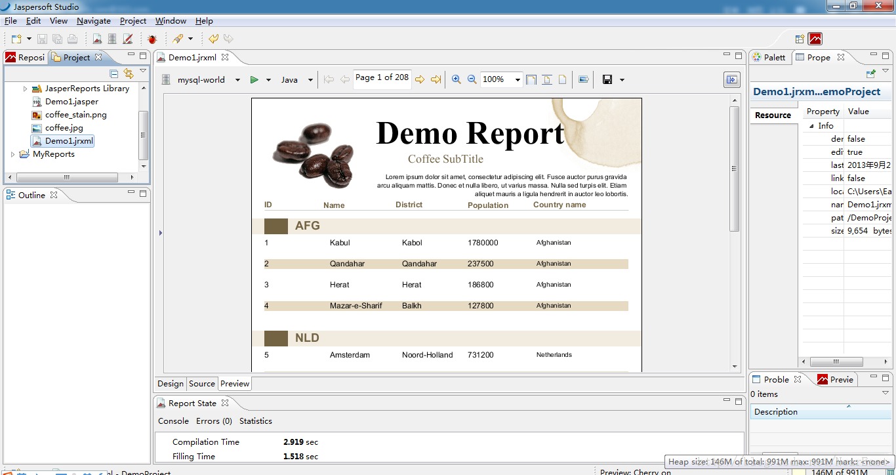The height and width of the screenshot is (475, 896).
Task: Click the bug icon to debug the report
Action: pyautogui.click(x=152, y=39)
